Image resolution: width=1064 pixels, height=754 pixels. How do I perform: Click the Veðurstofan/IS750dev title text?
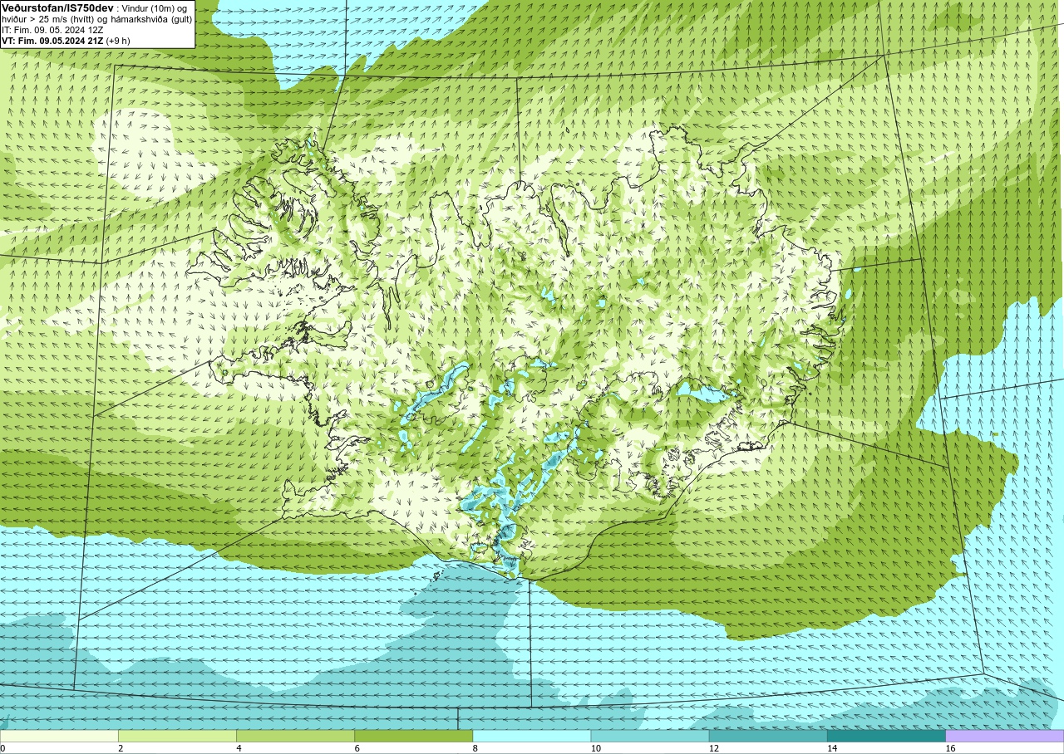[x=57, y=7]
